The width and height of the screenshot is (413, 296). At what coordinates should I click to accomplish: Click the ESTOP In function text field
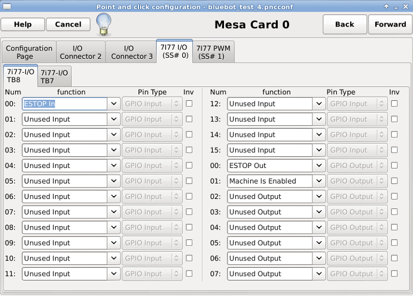(x=65, y=104)
